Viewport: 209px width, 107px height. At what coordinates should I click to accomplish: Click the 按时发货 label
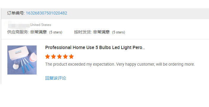pos(83,32)
